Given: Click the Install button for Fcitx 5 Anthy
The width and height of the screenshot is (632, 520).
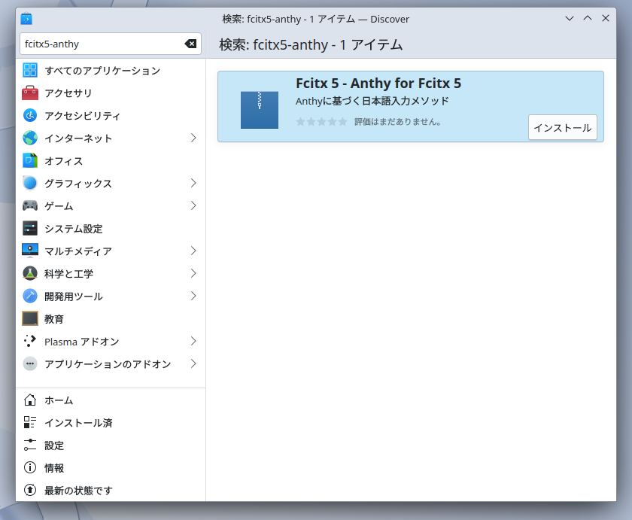Looking at the screenshot, I should (x=562, y=127).
